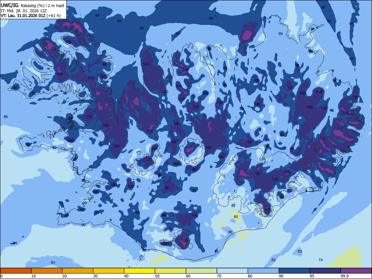Click the 30–40 golden legend swatch
Viewport: 372px width, 279px height.
[x=109, y=271]
